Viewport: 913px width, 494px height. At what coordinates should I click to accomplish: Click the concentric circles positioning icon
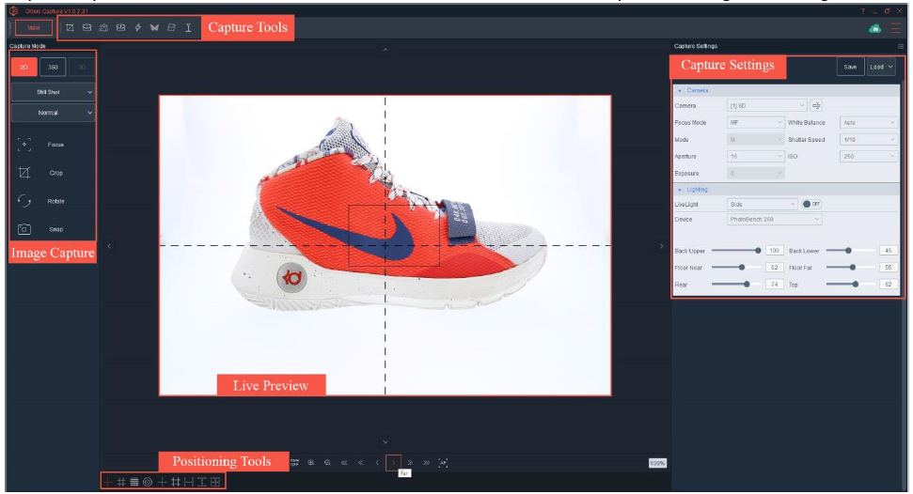tap(148, 482)
